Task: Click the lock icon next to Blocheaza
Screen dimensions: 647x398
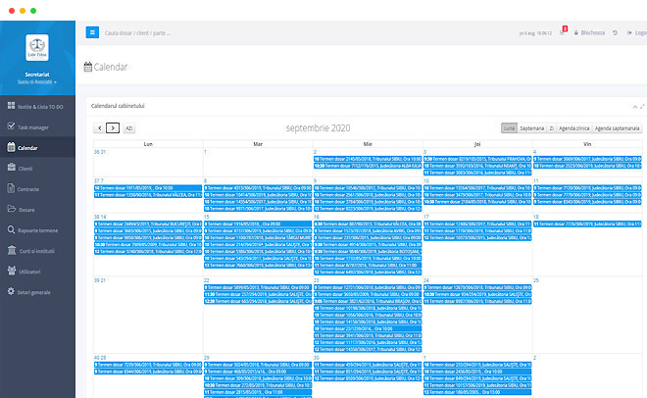Action: [x=575, y=31]
